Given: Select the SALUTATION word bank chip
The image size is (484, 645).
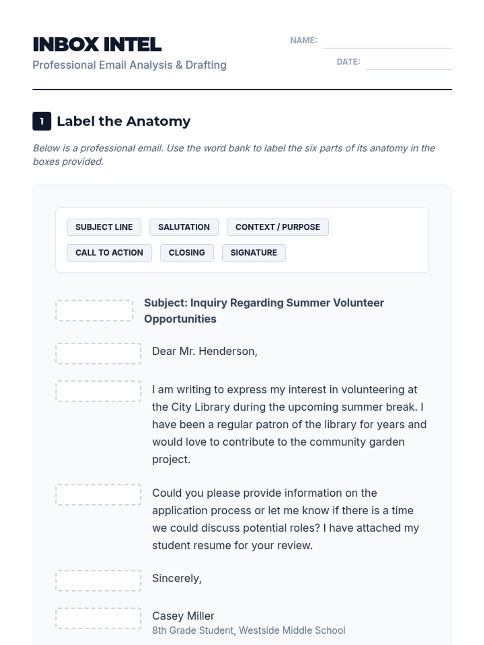Looking at the screenshot, I should [184, 227].
